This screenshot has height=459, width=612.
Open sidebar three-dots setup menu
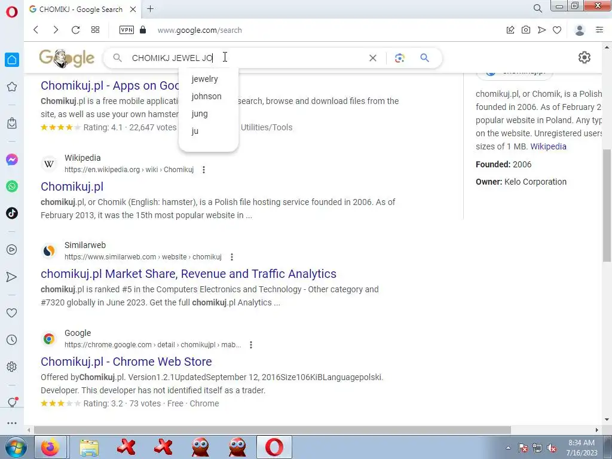[12, 423]
